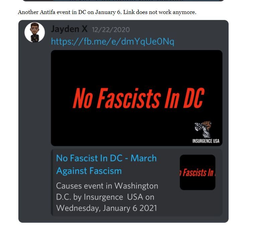Click the partial card edge above the caption
Image resolution: width=254 pixels, height=230 pixels.
(124, 1)
